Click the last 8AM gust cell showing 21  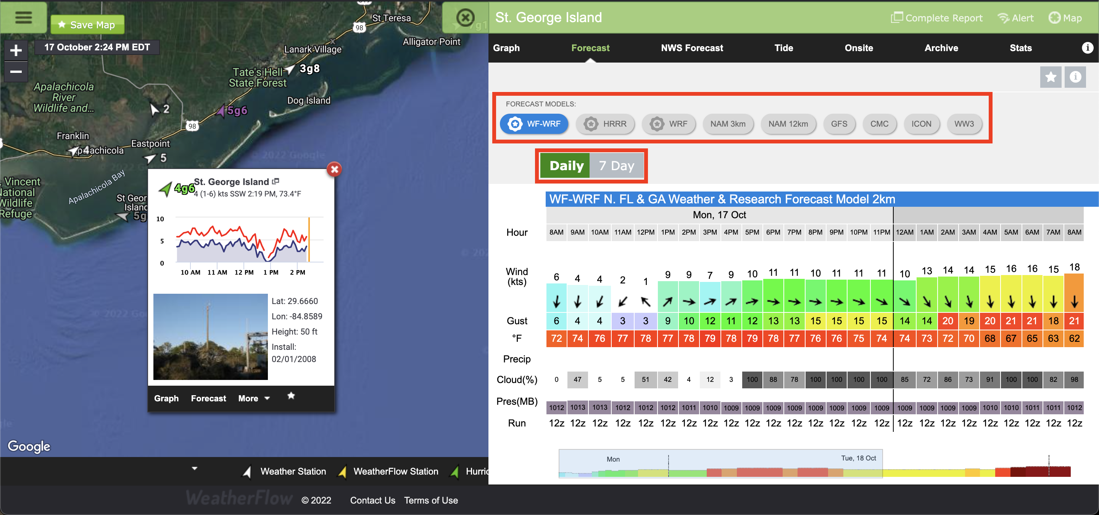pyautogui.click(x=1074, y=320)
